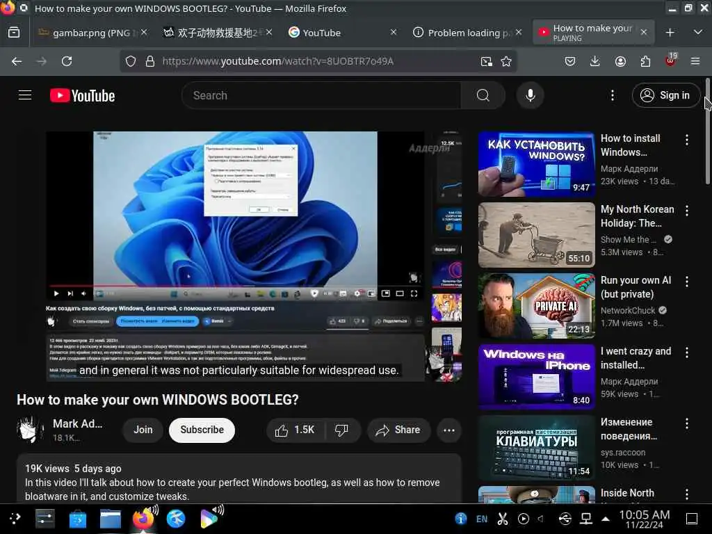Start voice search with microphone icon
Image resolution: width=712 pixels, height=534 pixels.
530,95
